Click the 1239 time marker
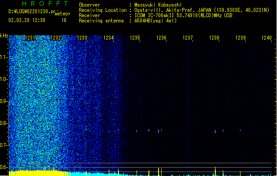 [x=240, y=38]
